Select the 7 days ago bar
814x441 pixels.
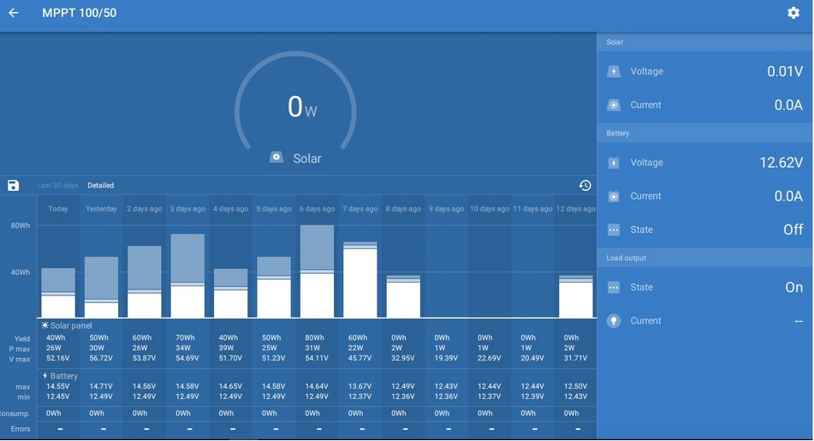(x=360, y=279)
